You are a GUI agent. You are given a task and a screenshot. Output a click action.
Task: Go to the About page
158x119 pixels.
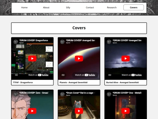tap(46, 7)
